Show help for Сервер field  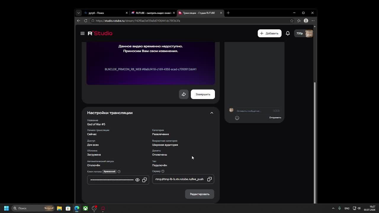click(163, 171)
